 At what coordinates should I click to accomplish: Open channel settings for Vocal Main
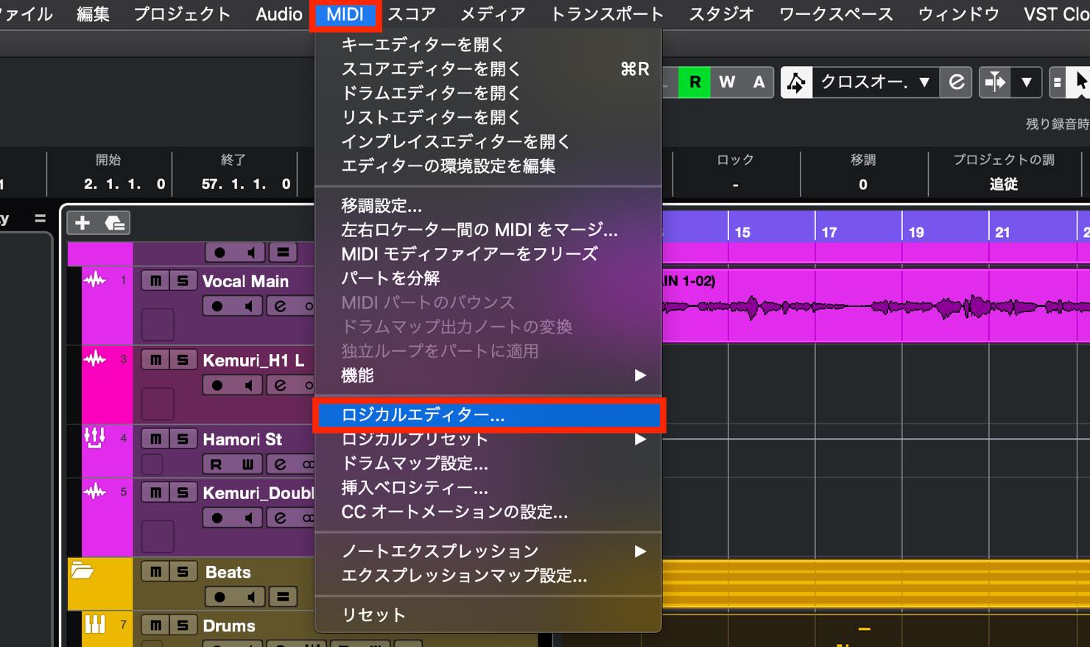(280, 306)
